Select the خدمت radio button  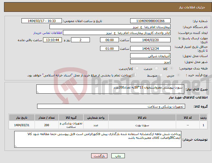(156, 68)
